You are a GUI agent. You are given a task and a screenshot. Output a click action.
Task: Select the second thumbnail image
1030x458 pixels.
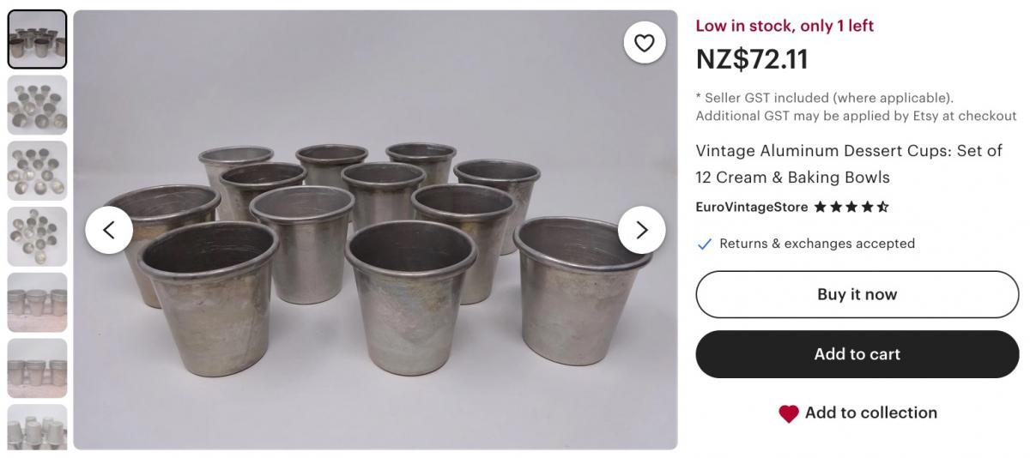[37, 105]
